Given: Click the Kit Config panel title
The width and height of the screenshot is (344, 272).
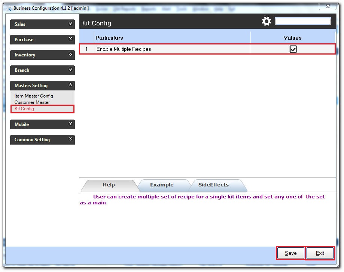Looking at the screenshot, I should (x=97, y=23).
